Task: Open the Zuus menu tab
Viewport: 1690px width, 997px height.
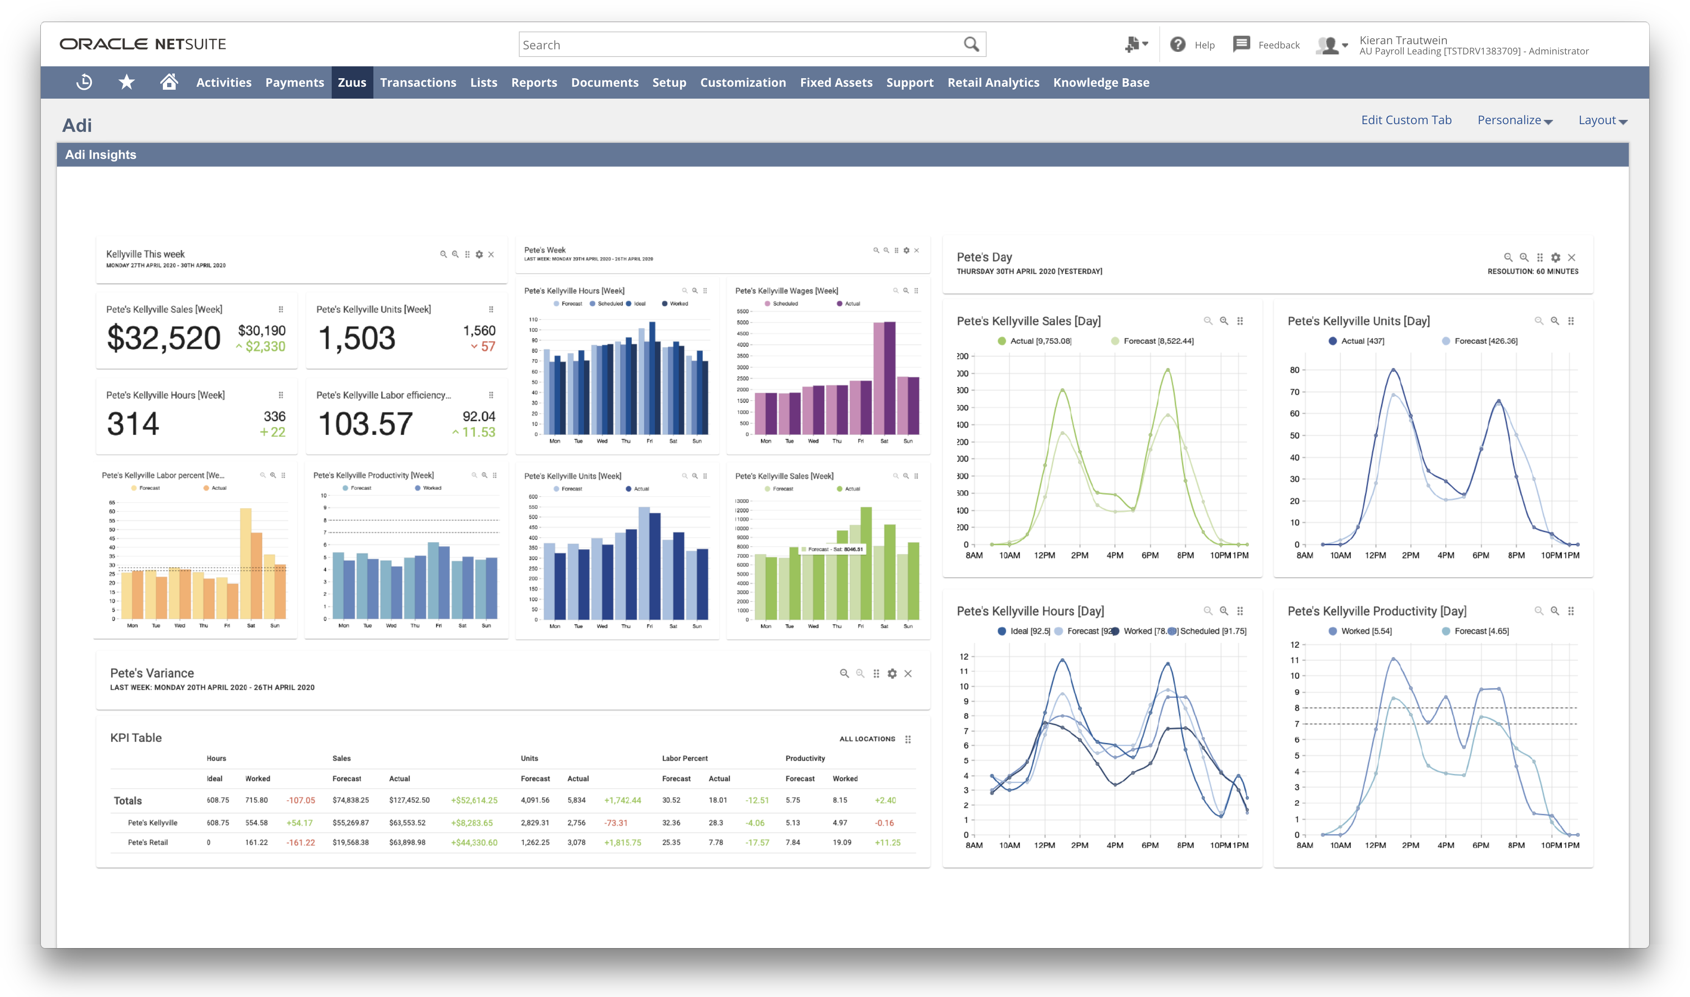Action: (351, 82)
